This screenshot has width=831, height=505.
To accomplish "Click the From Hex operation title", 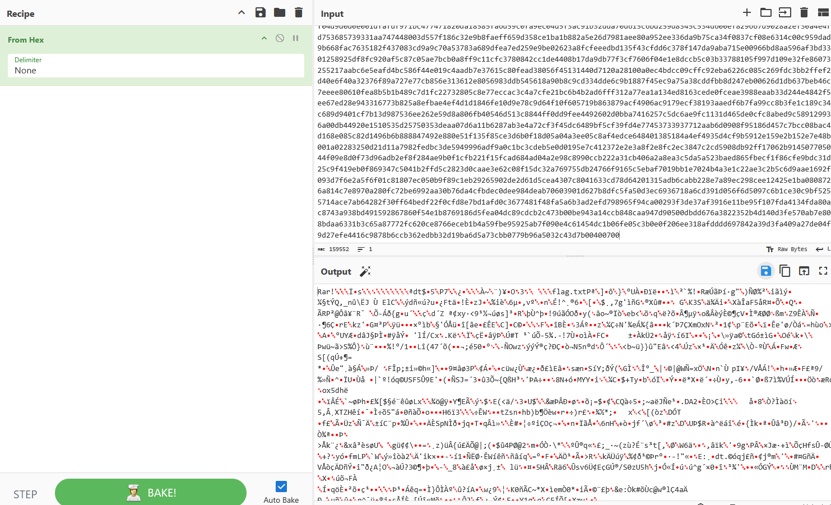I will pyautogui.click(x=26, y=40).
